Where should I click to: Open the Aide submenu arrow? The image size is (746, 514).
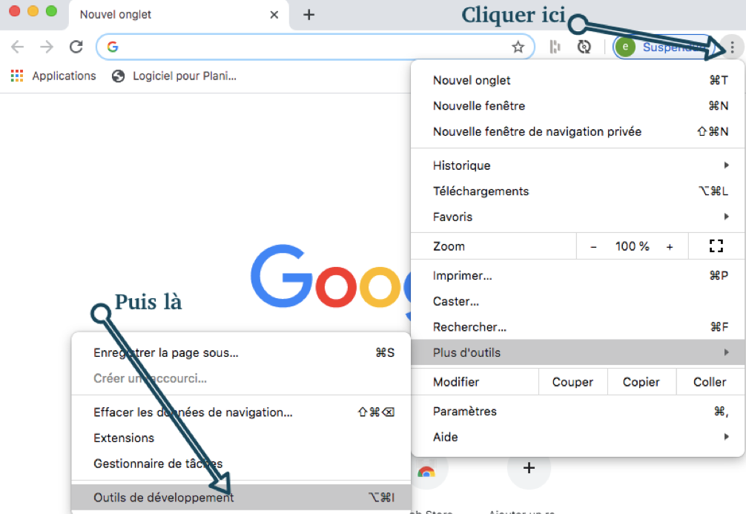[724, 437]
